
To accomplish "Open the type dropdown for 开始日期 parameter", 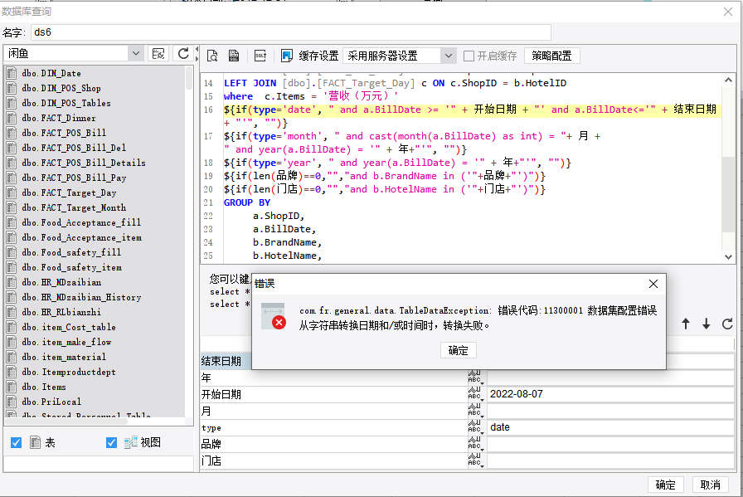I will point(476,394).
